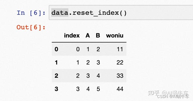Click the woniu value 11
The height and width of the screenshot is (101, 193).
click(120, 49)
